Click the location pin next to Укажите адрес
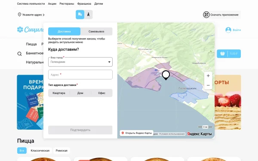258x161 pixels. pyautogui.click(x=19, y=15)
